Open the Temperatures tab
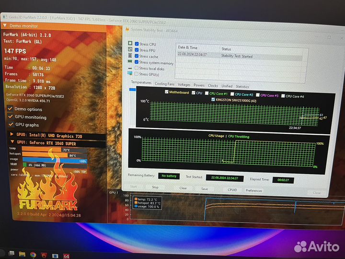 click(x=141, y=82)
